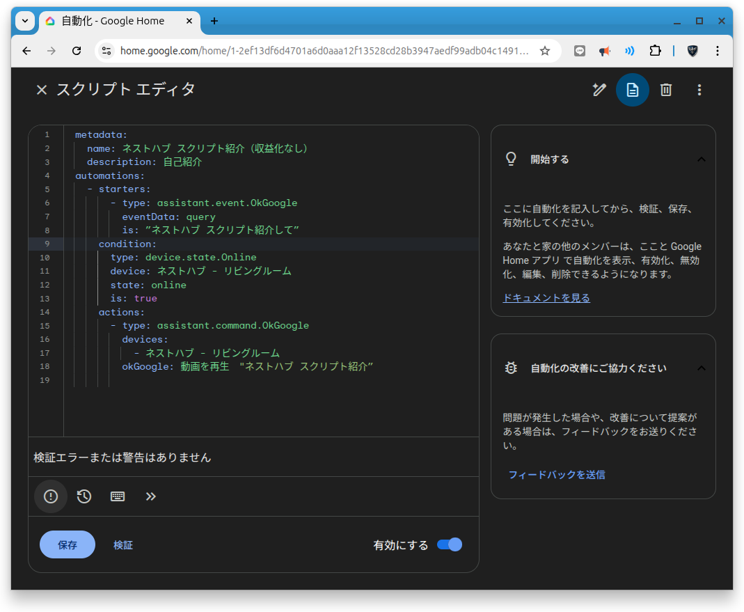Open the three-dot overflow menu

coord(699,90)
